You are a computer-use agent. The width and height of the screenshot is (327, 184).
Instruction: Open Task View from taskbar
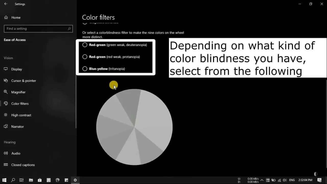point(22,180)
